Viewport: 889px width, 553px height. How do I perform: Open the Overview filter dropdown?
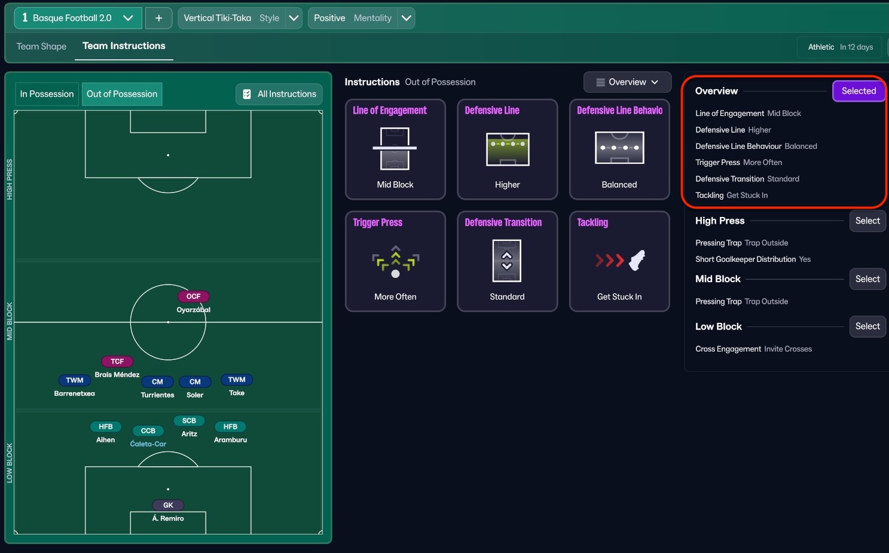(627, 82)
